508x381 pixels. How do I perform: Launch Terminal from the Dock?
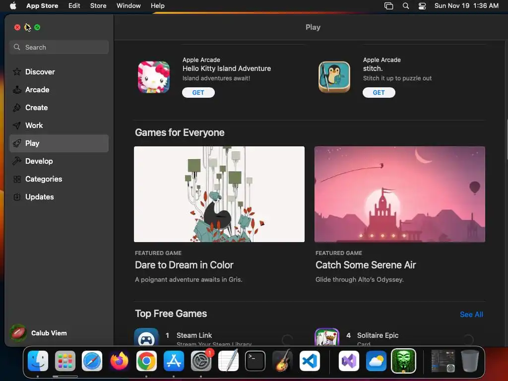click(x=255, y=361)
